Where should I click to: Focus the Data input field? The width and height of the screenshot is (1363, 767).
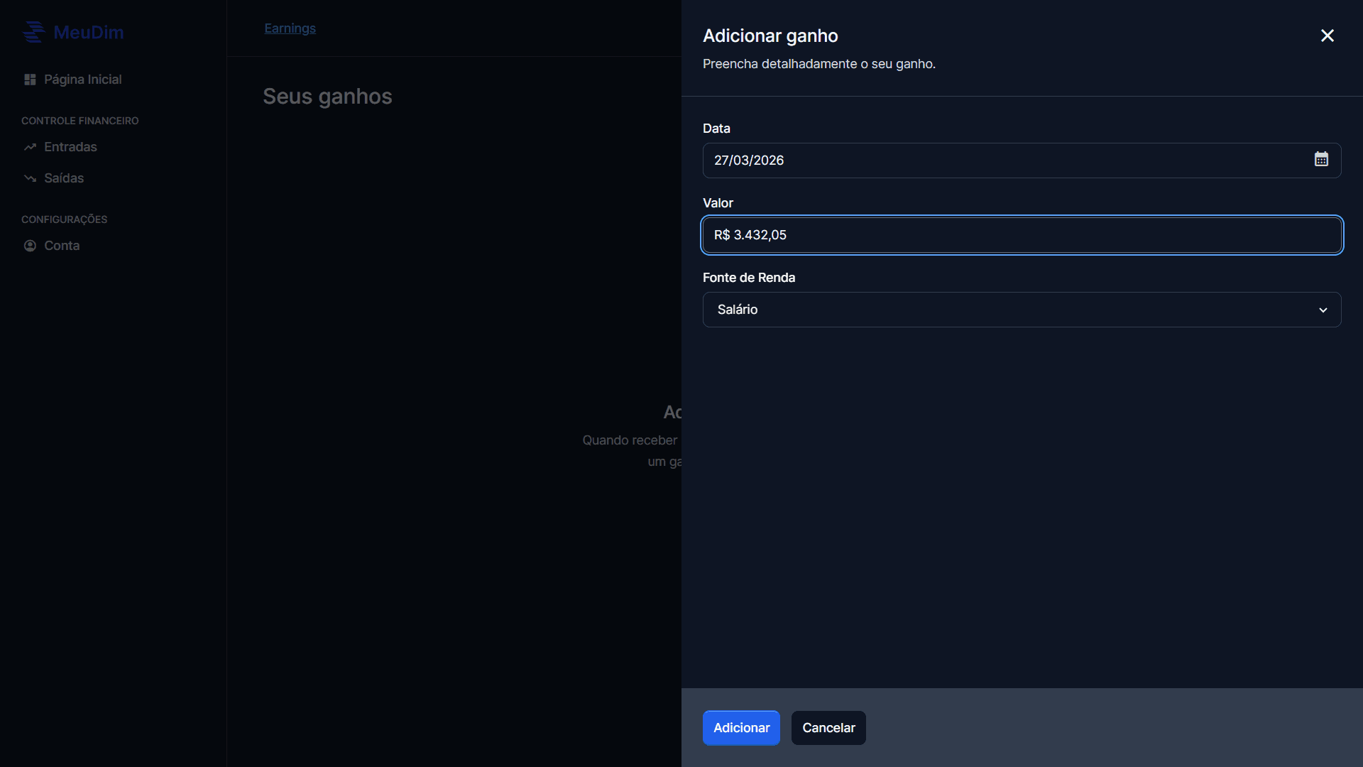(1022, 161)
